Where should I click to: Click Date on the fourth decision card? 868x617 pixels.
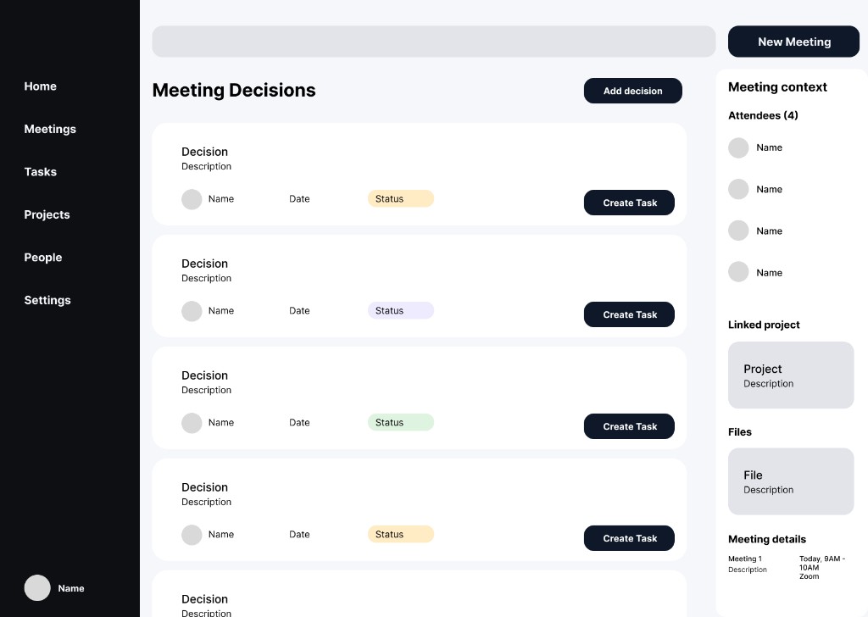[x=299, y=534]
